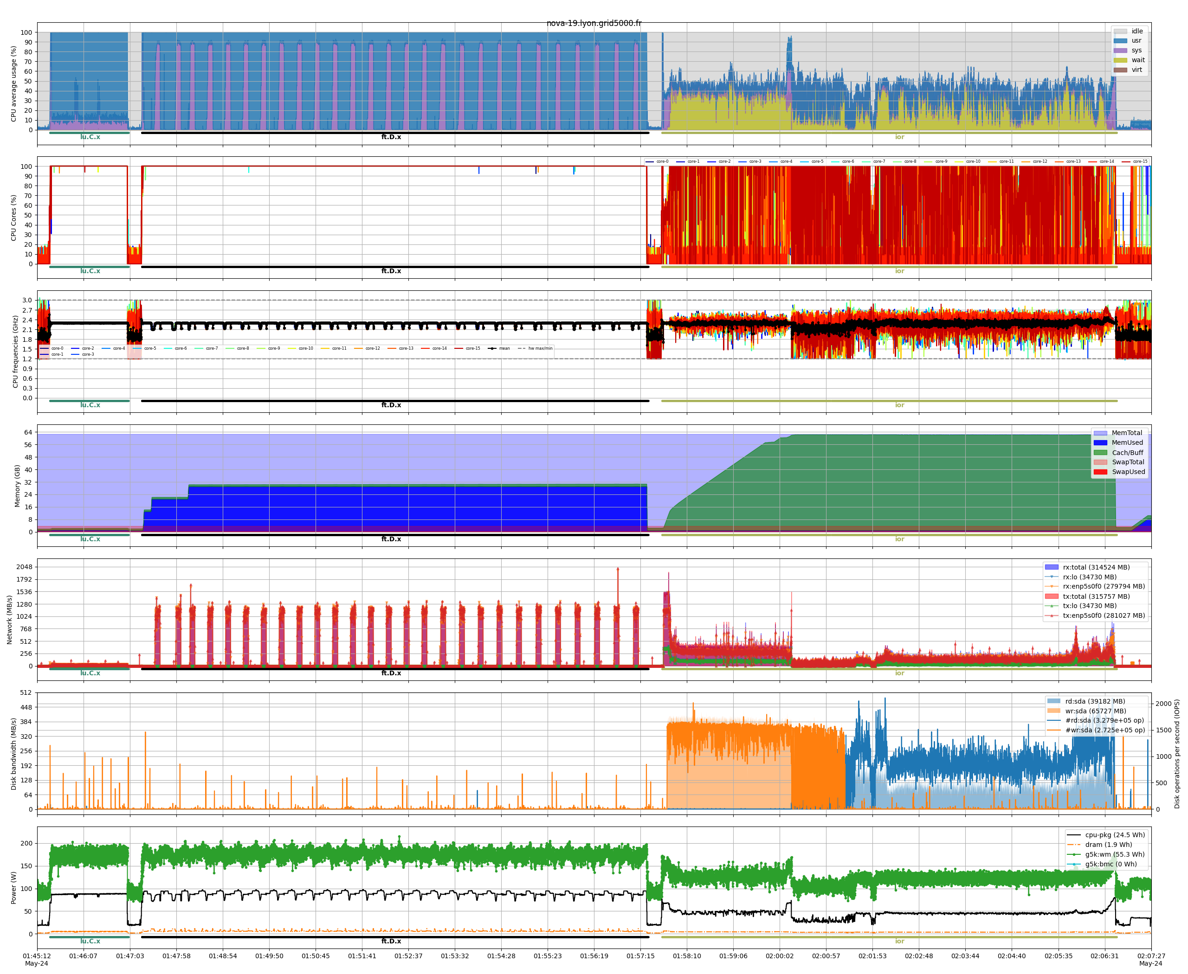This screenshot has width=1188, height=974.
Task: Click the "2.7" tick on CPU frequencies axis
Action: [27, 310]
